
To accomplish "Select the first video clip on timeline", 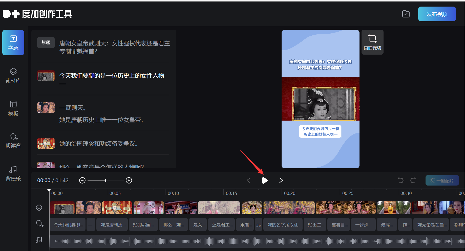I will click(x=62, y=208).
